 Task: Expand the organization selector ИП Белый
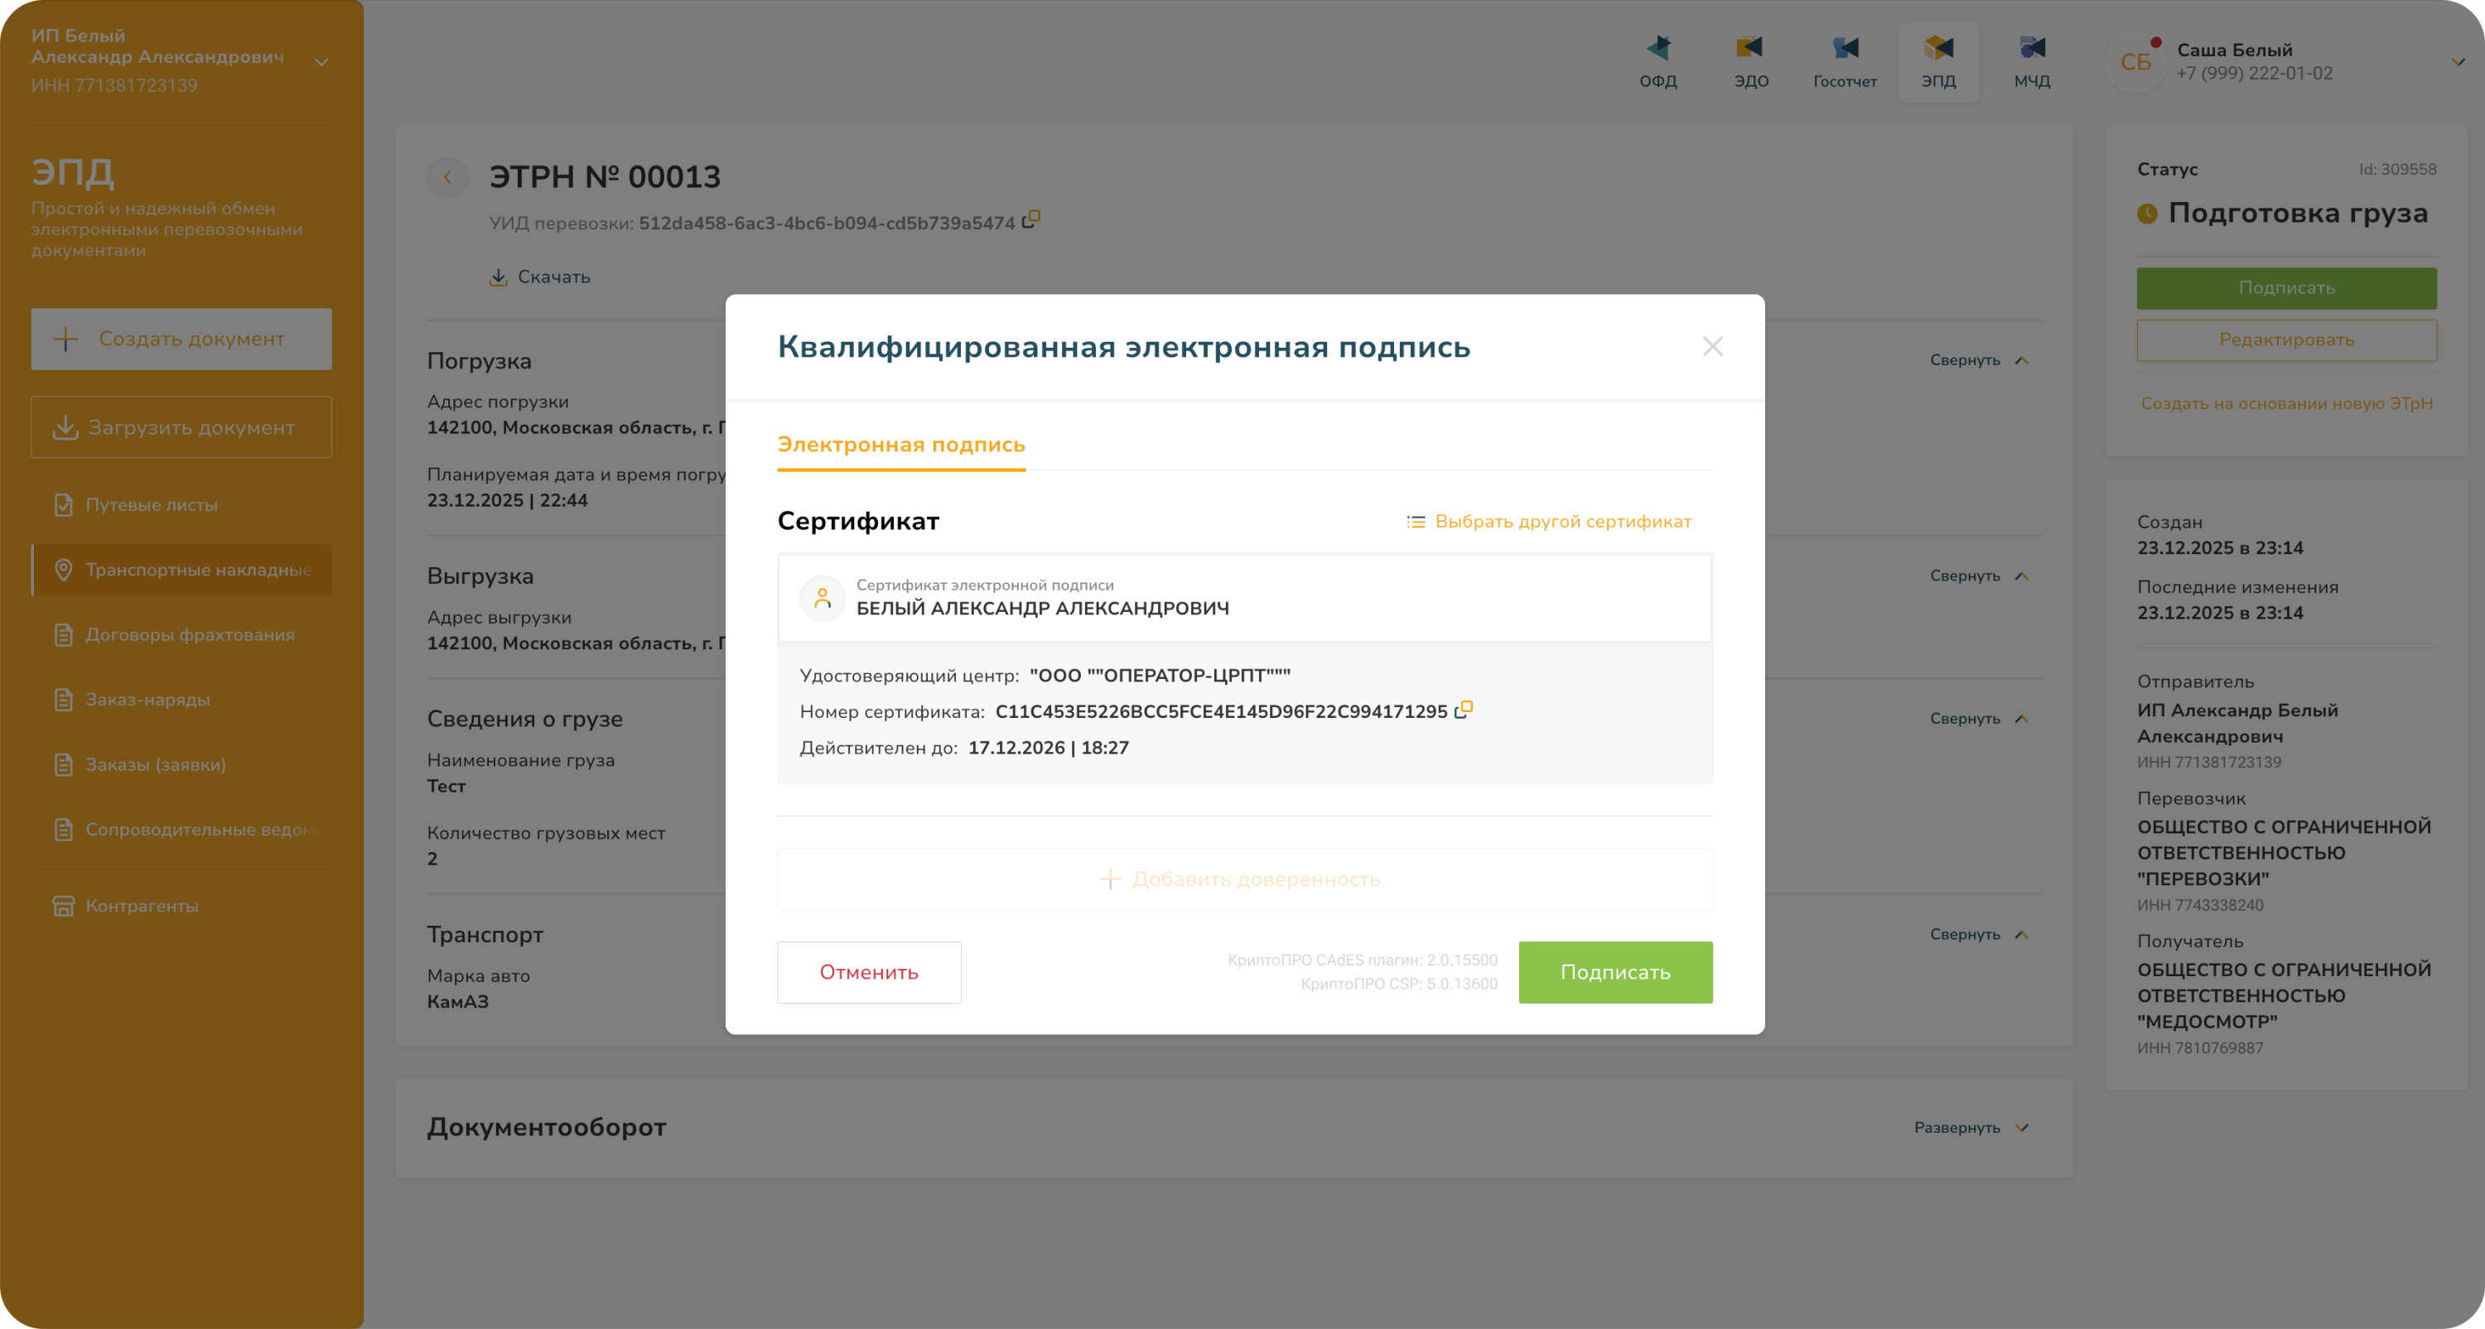point(321,62)
